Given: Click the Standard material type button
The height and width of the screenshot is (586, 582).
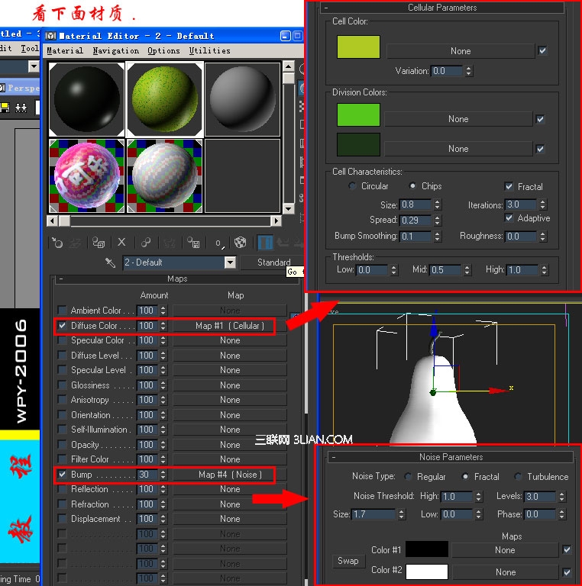Looking at the screenshot, I should point(273,262).
